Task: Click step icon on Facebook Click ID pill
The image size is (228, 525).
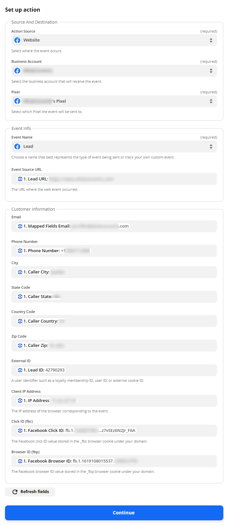Action: tap(20, 431)
